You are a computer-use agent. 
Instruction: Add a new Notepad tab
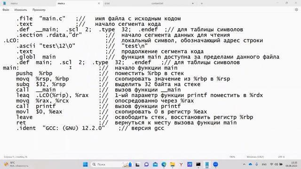click(x=202, y=3)
